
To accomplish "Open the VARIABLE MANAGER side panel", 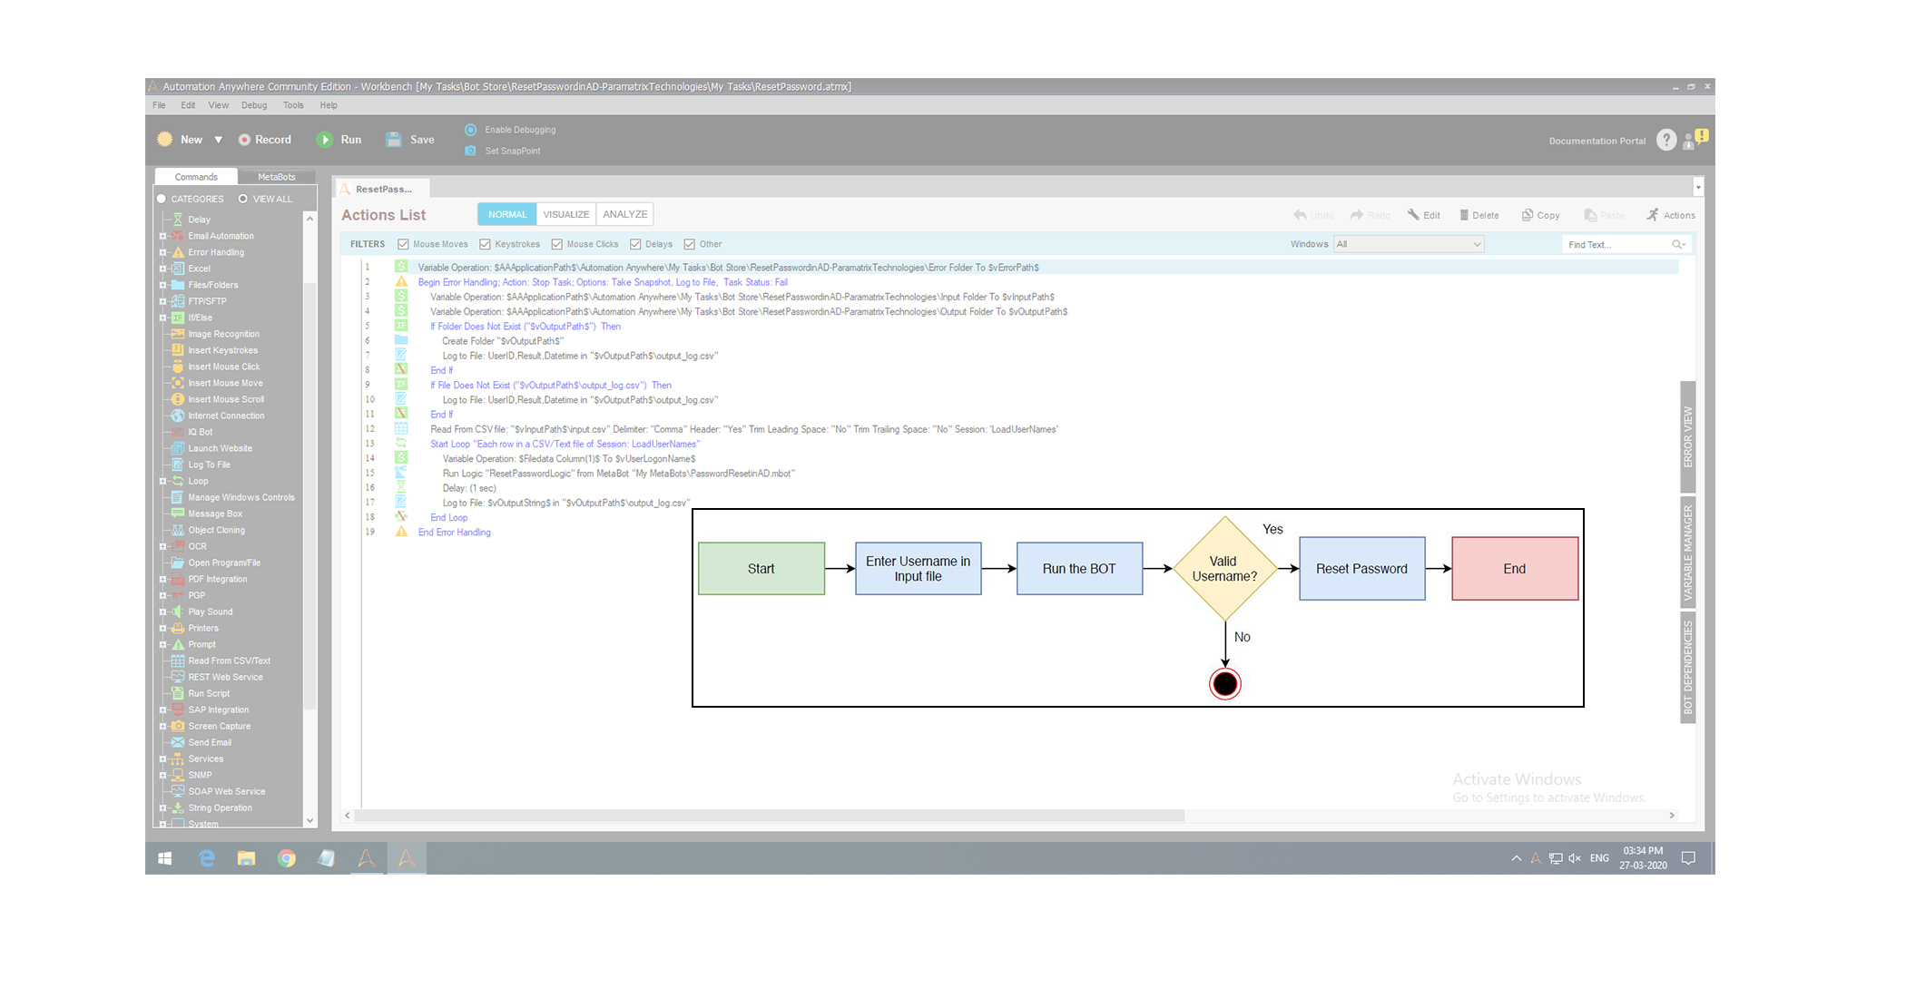I will pyautogui.click(x=1688, y=553).
